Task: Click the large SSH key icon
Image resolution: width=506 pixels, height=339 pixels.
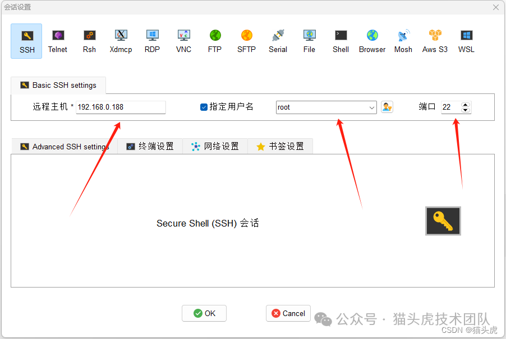Action: coord(443,221)
